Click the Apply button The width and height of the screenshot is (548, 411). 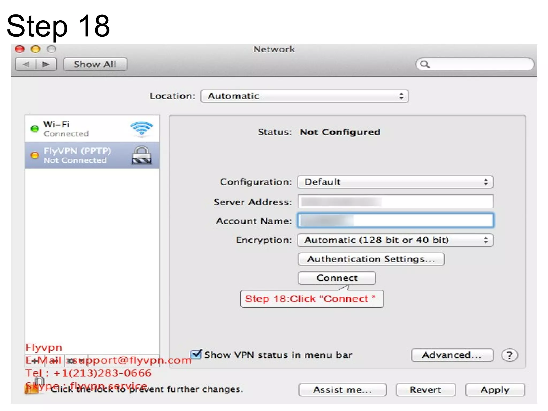click(x=495, y=390)
